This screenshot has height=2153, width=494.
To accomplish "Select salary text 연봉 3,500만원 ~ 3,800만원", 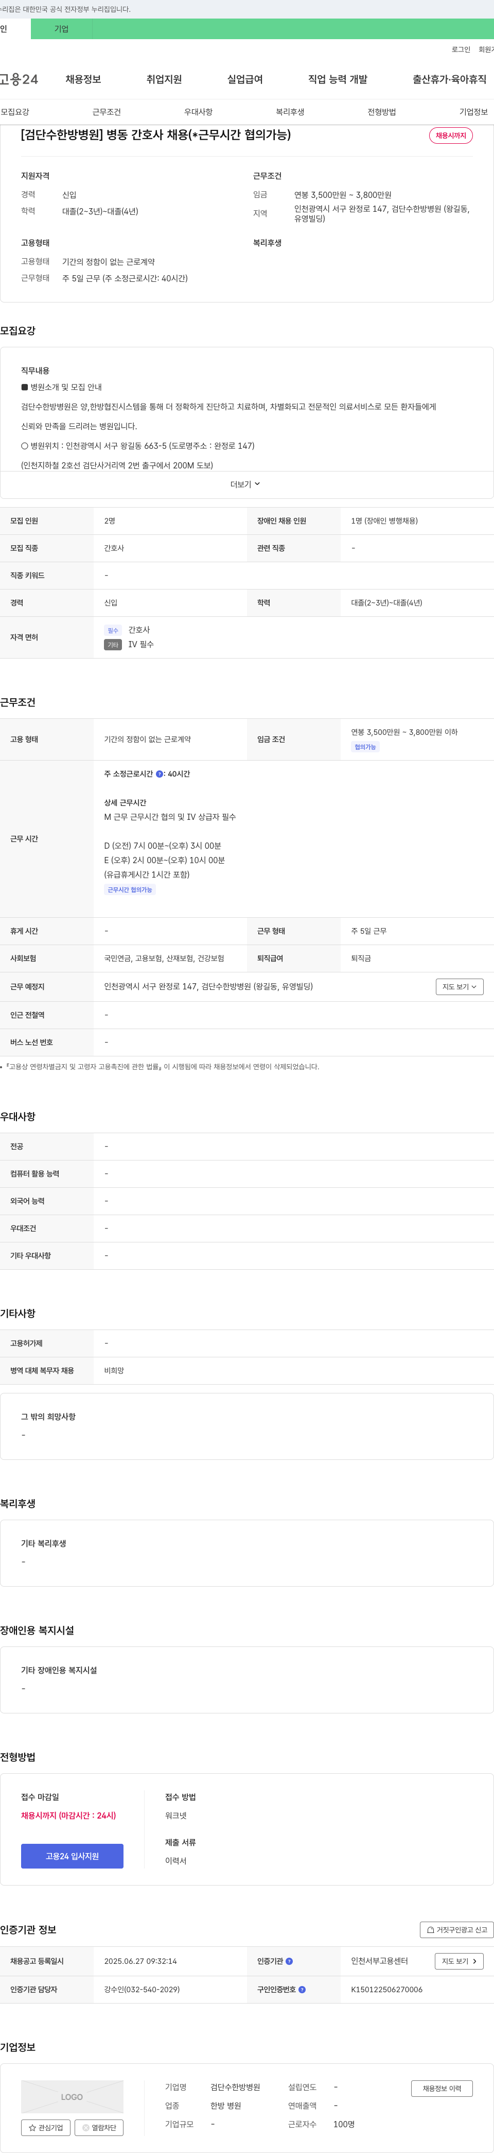I will [x=342, y=195].
